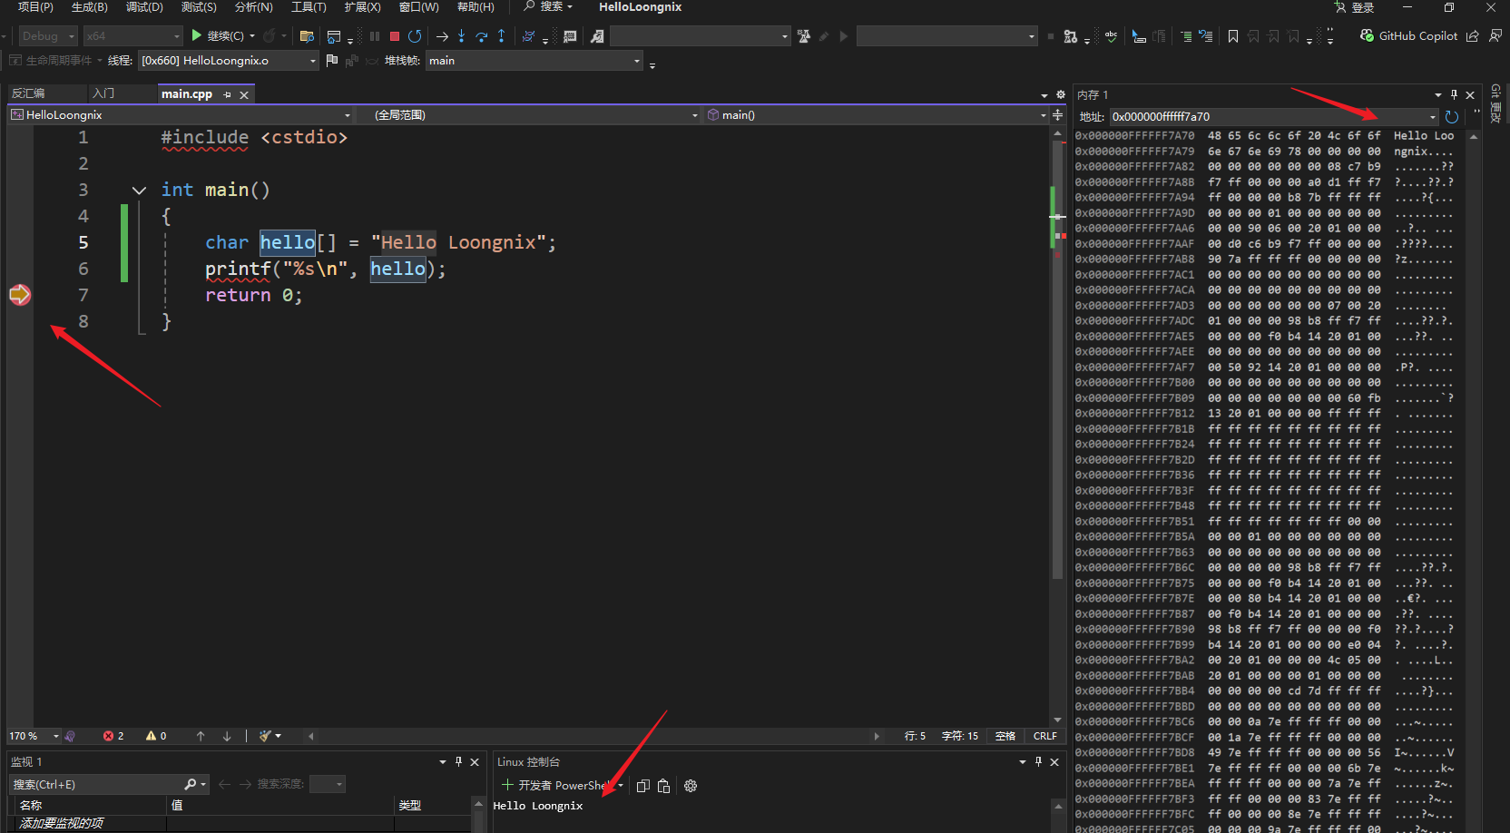
Task: Open the 调试(D) Debug menu
Action: (x=144, y=7)
